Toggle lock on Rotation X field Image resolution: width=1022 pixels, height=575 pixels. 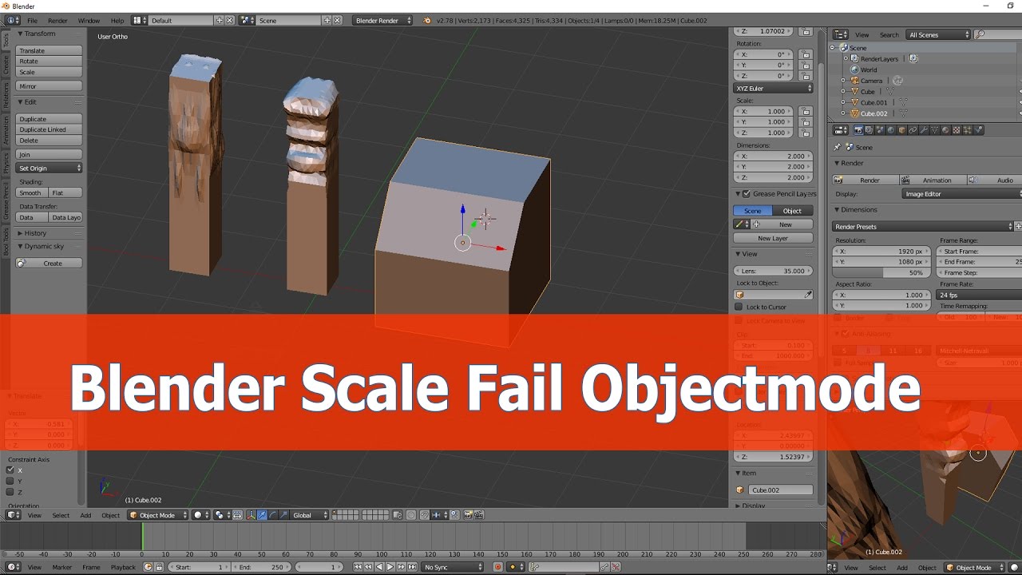click(x=806, y=54)
